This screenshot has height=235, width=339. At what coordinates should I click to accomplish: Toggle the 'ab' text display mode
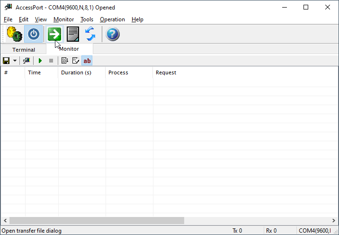(x=87, y=61)
